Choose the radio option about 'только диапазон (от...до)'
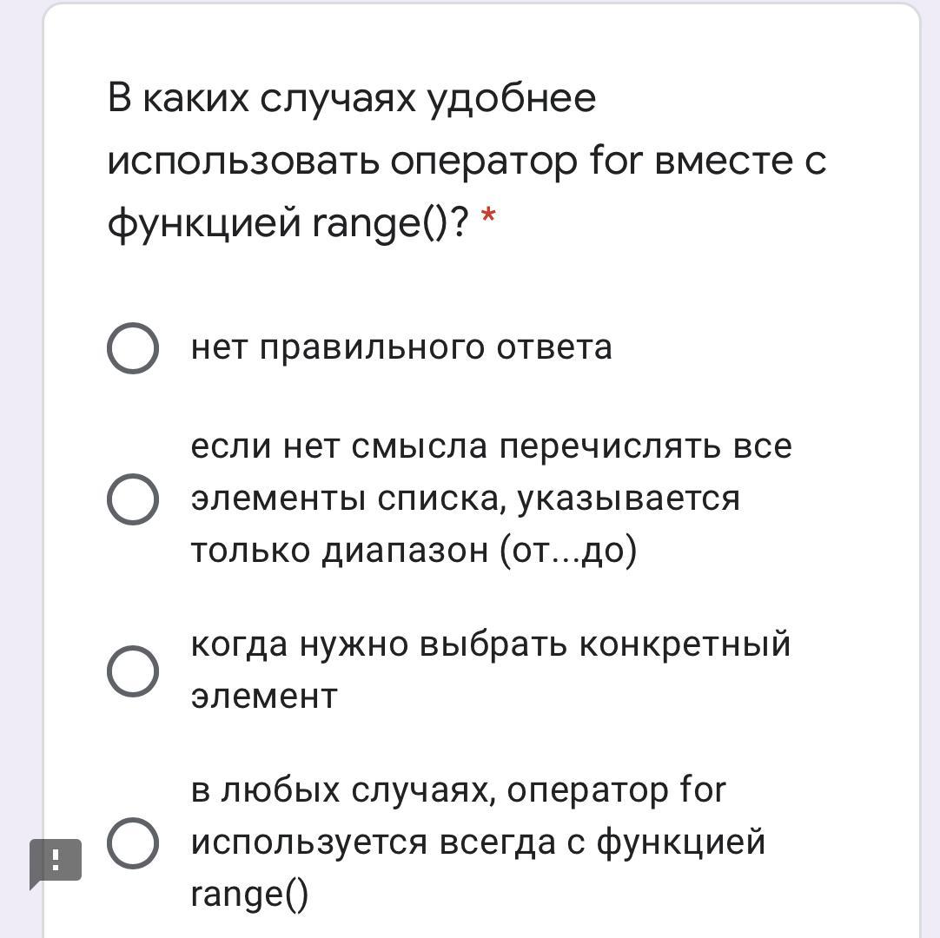Screen dimensions: 940x938 tap(133, 499)
